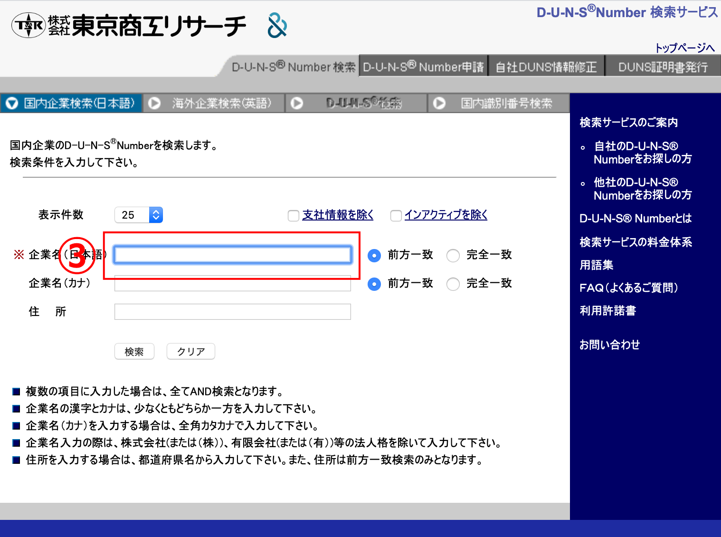The image size is (721, 537).
Task: Click the 表示件数 label
Action: click(x=61, y=215)
